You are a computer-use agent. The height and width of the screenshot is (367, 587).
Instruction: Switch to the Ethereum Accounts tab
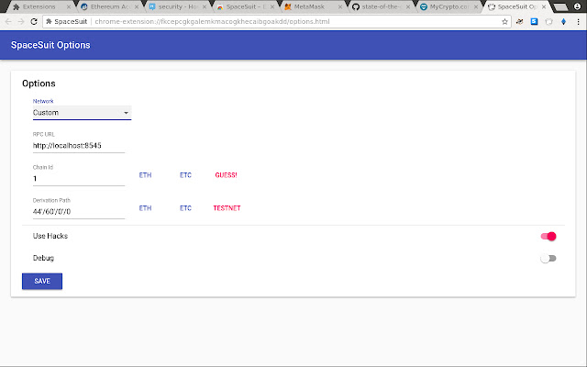[110, 6]
